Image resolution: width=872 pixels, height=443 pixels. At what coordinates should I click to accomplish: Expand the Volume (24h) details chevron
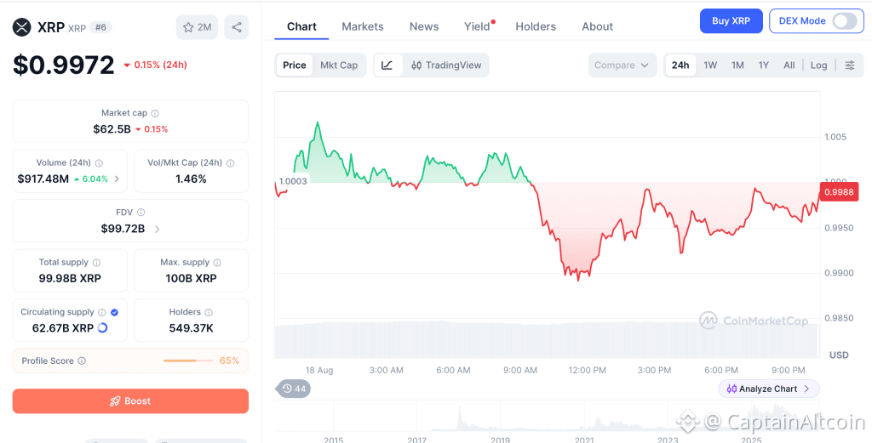[117, 179]
